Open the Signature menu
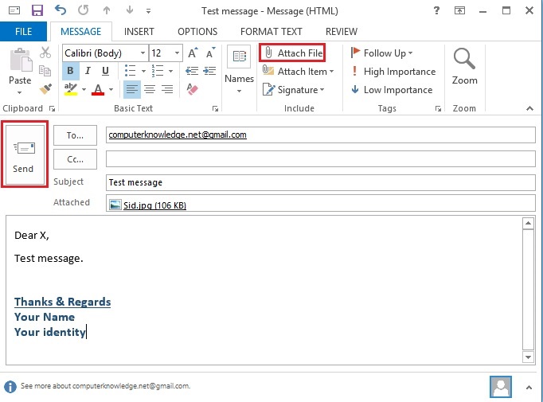Viewport: 543px width, 402px height. (293, 90)
